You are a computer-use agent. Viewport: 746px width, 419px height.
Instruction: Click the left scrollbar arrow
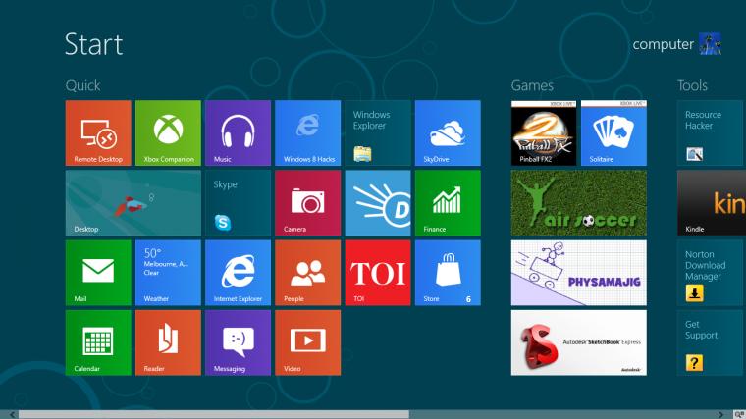tap(12, 415)
